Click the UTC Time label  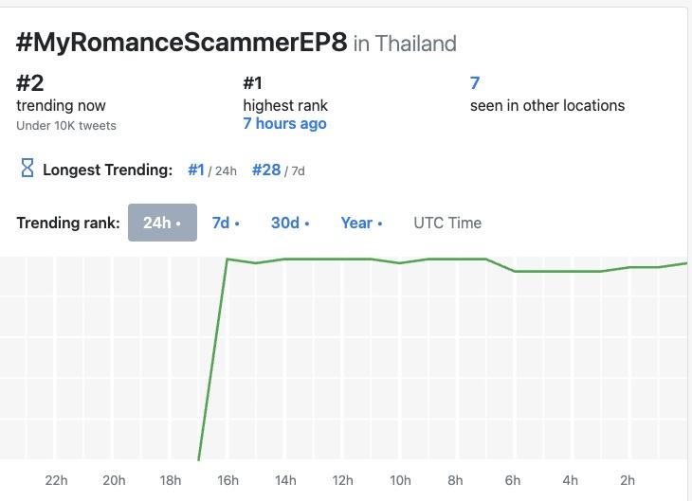pos(447,223)
